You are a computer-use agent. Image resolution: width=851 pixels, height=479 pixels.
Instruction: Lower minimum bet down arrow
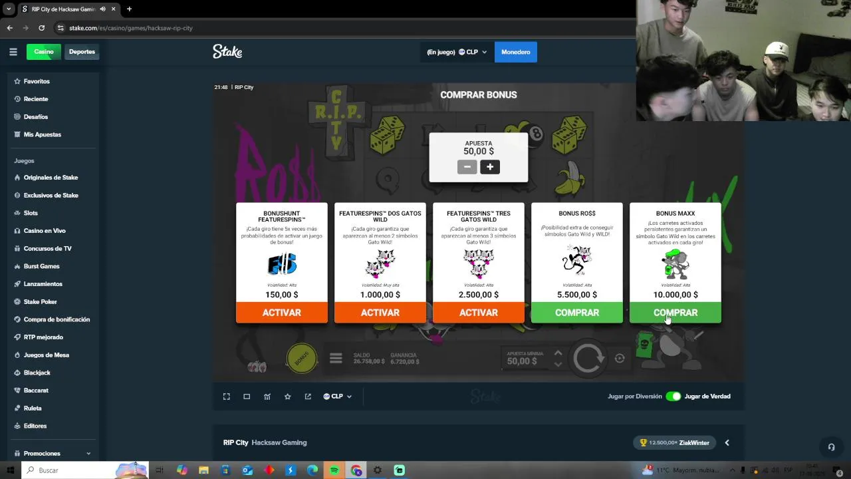[x=558, y=364]
